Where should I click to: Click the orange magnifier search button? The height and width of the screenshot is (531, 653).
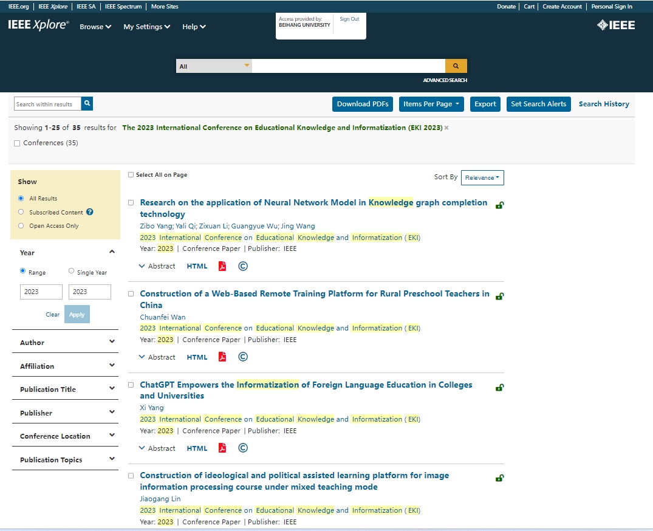pos(456,66)
